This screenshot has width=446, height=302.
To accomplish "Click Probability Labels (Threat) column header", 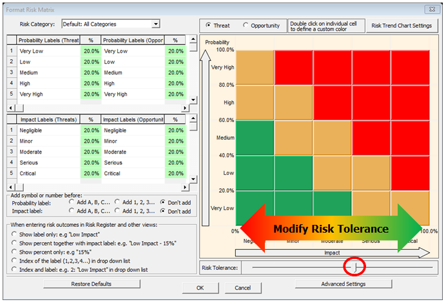I will pos(48,40).
